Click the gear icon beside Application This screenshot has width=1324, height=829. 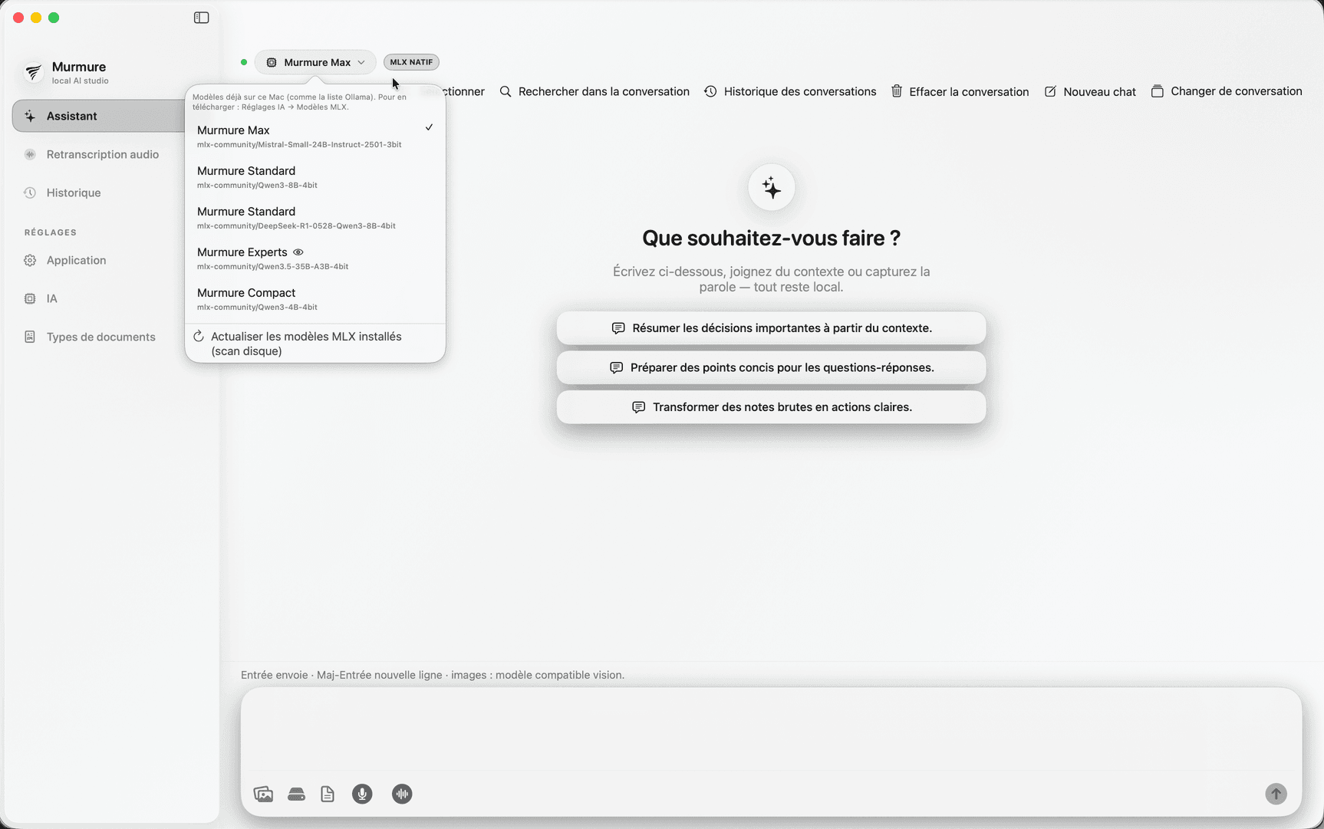[x=30, y=260]
